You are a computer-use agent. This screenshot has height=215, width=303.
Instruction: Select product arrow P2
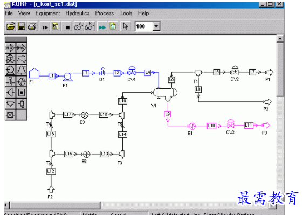(268, 102)
